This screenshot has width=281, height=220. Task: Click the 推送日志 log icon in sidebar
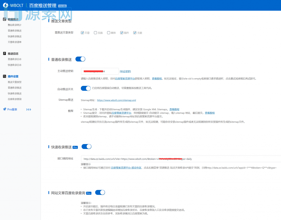point(4,53)
